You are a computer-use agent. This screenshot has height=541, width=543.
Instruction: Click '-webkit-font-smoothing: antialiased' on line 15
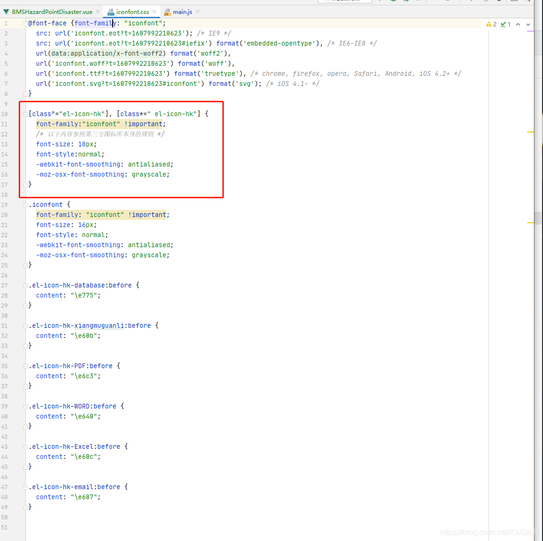(103, 164)
